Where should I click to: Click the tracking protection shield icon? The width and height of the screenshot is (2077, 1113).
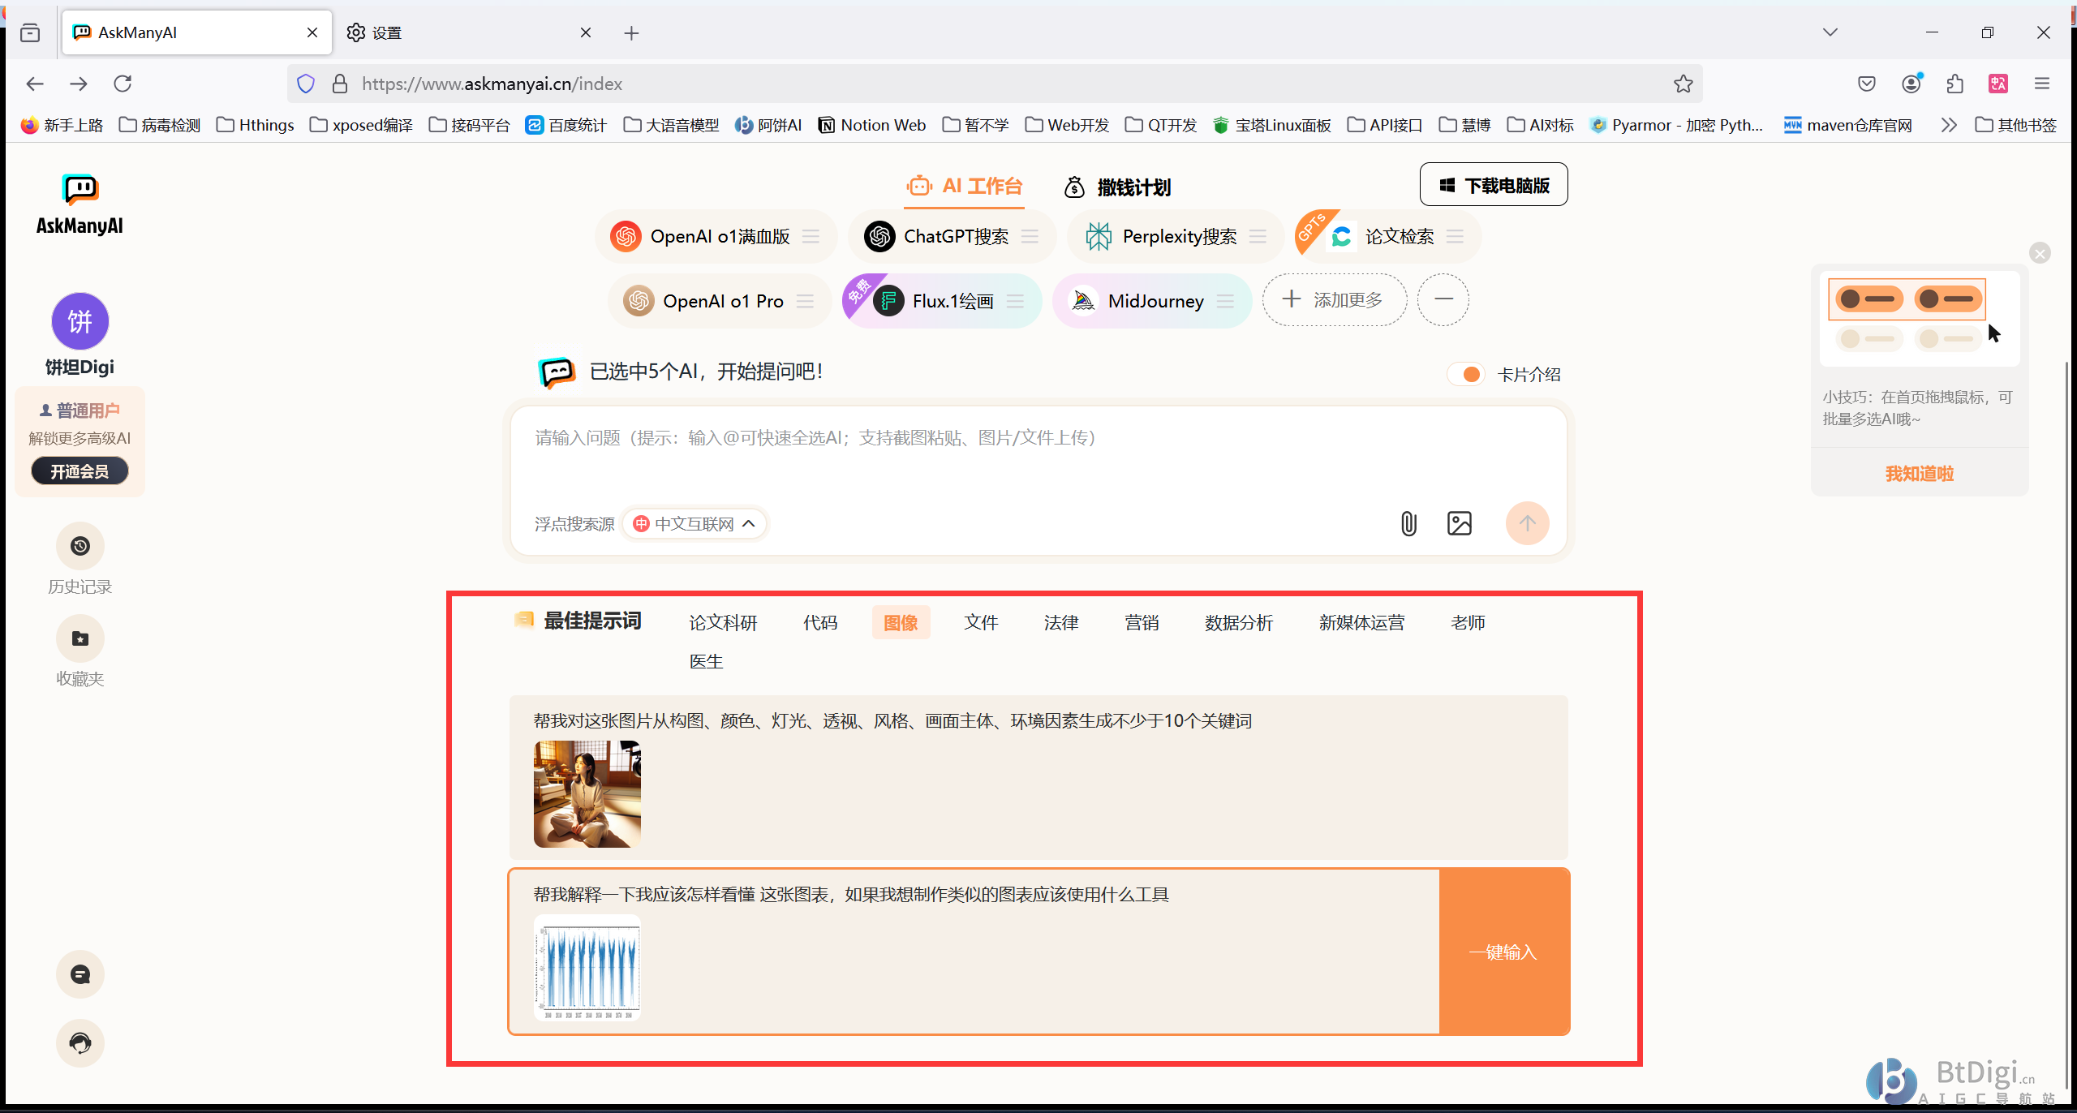[x=306, y=84]
